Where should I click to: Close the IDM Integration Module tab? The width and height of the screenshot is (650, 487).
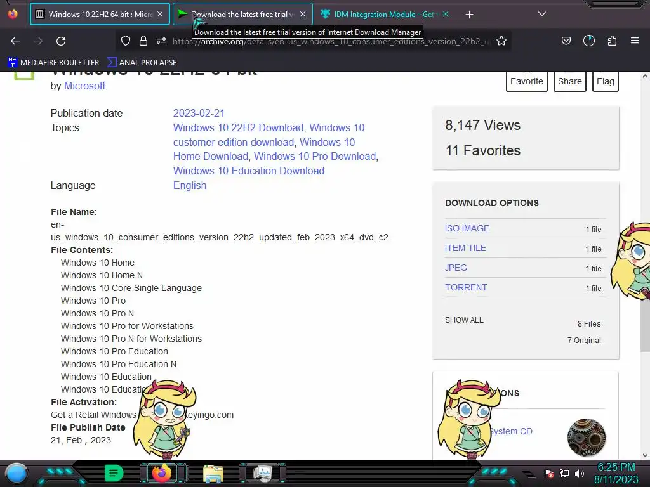click(x=446, y=14)
